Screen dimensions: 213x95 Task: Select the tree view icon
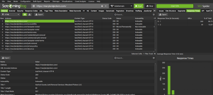(30, 14)
